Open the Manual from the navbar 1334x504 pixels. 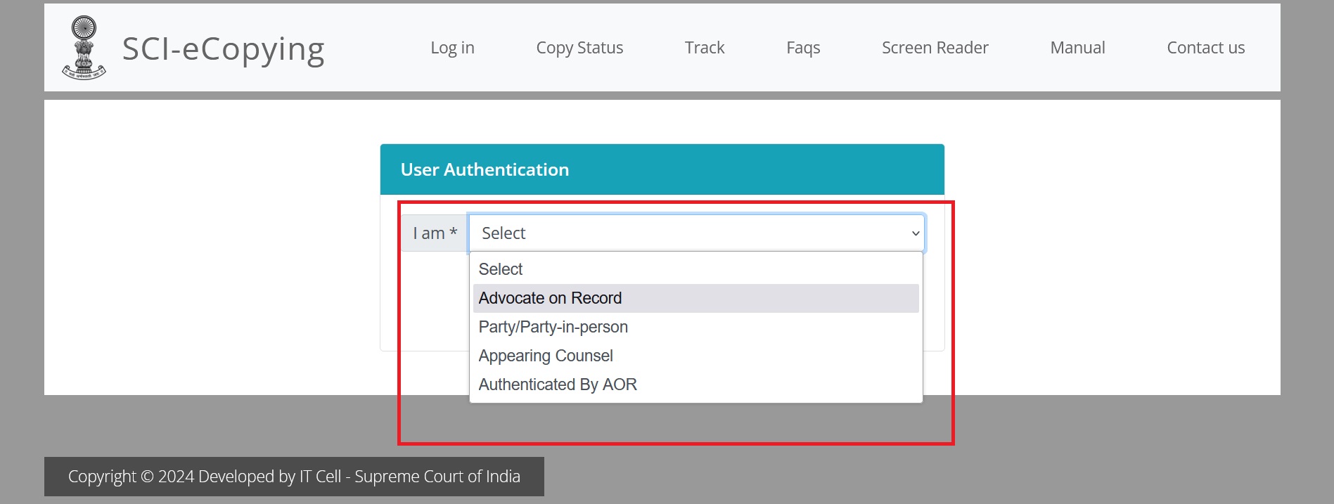1077,48
